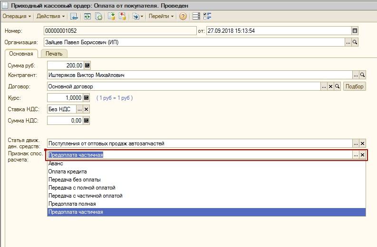The height and width of the screenshot is (247, 377).
Task: Click the help question mark icon
Action: tap(183, 16)
